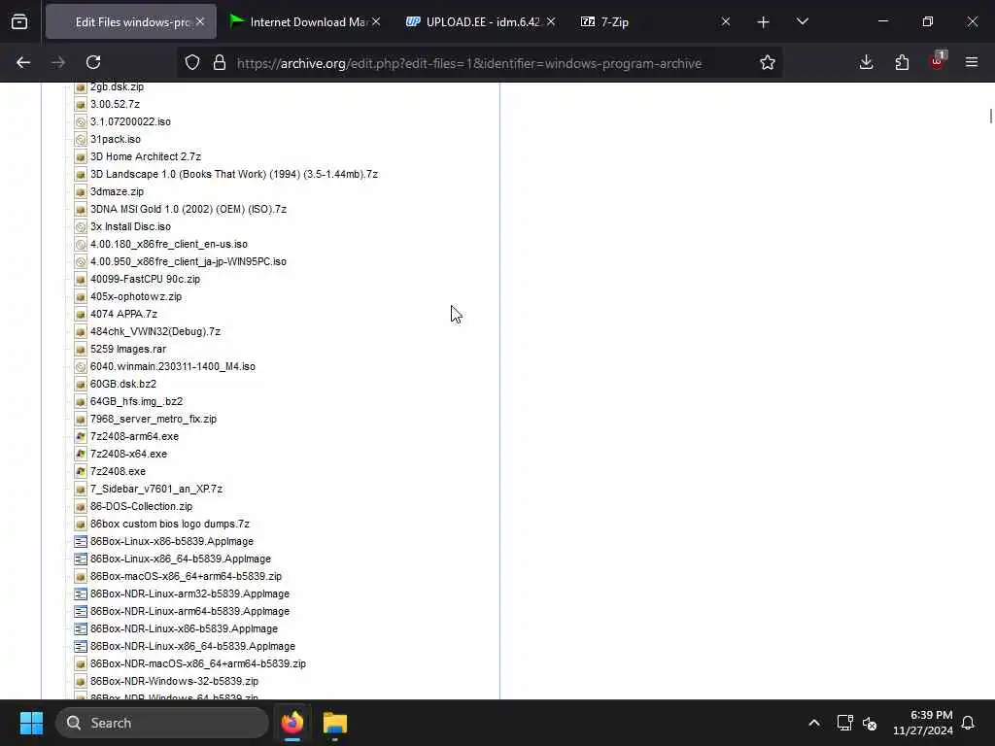Select 86Box-NDR-Linux-arm64-b5839.AppImage
This screenshot has width=995, height=746.
click(189, 612)
